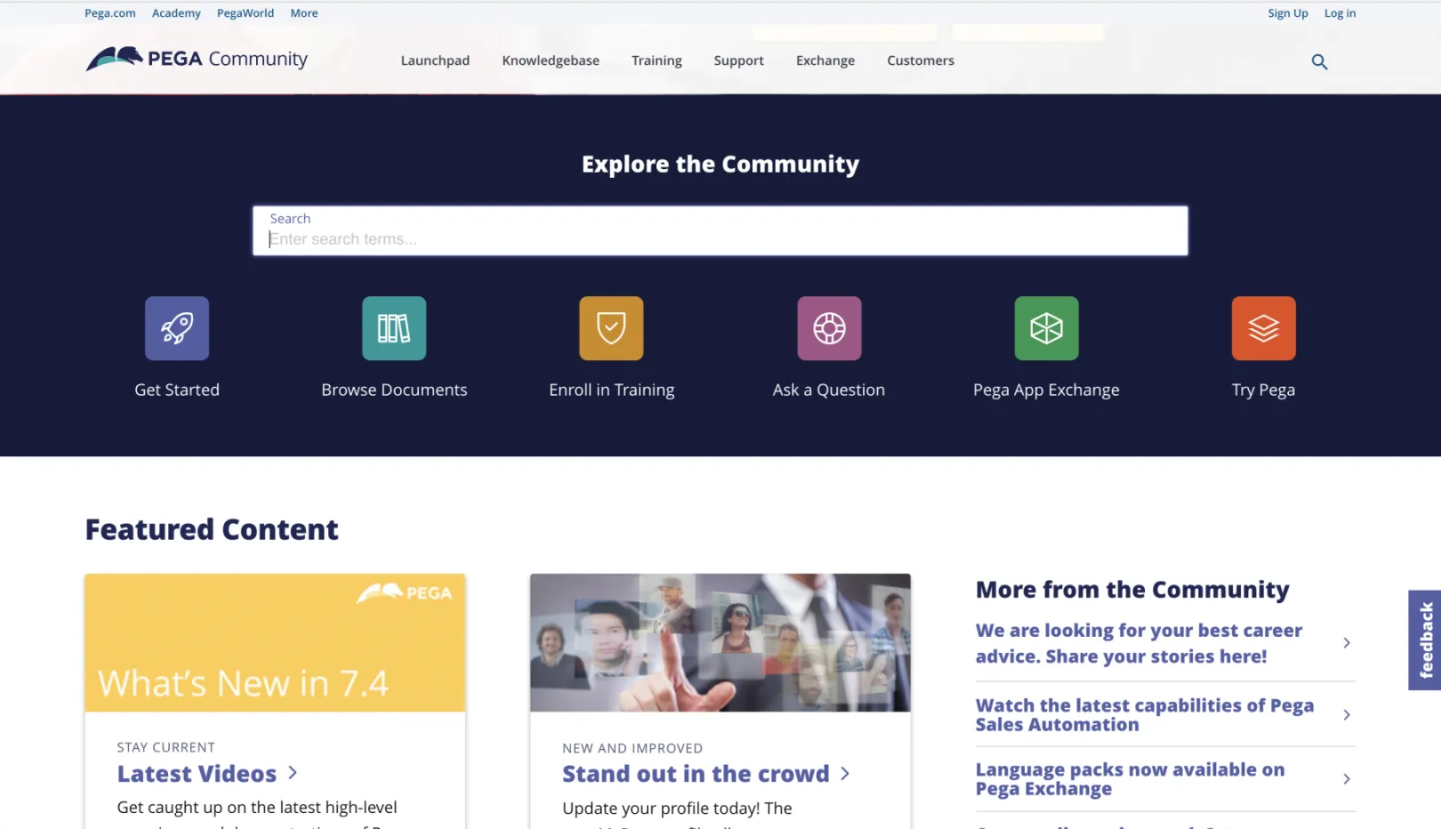Click chevron next to Latest Videos
Screen dimensions: 1441x829
pyautogui.click(x=293, y=773)
